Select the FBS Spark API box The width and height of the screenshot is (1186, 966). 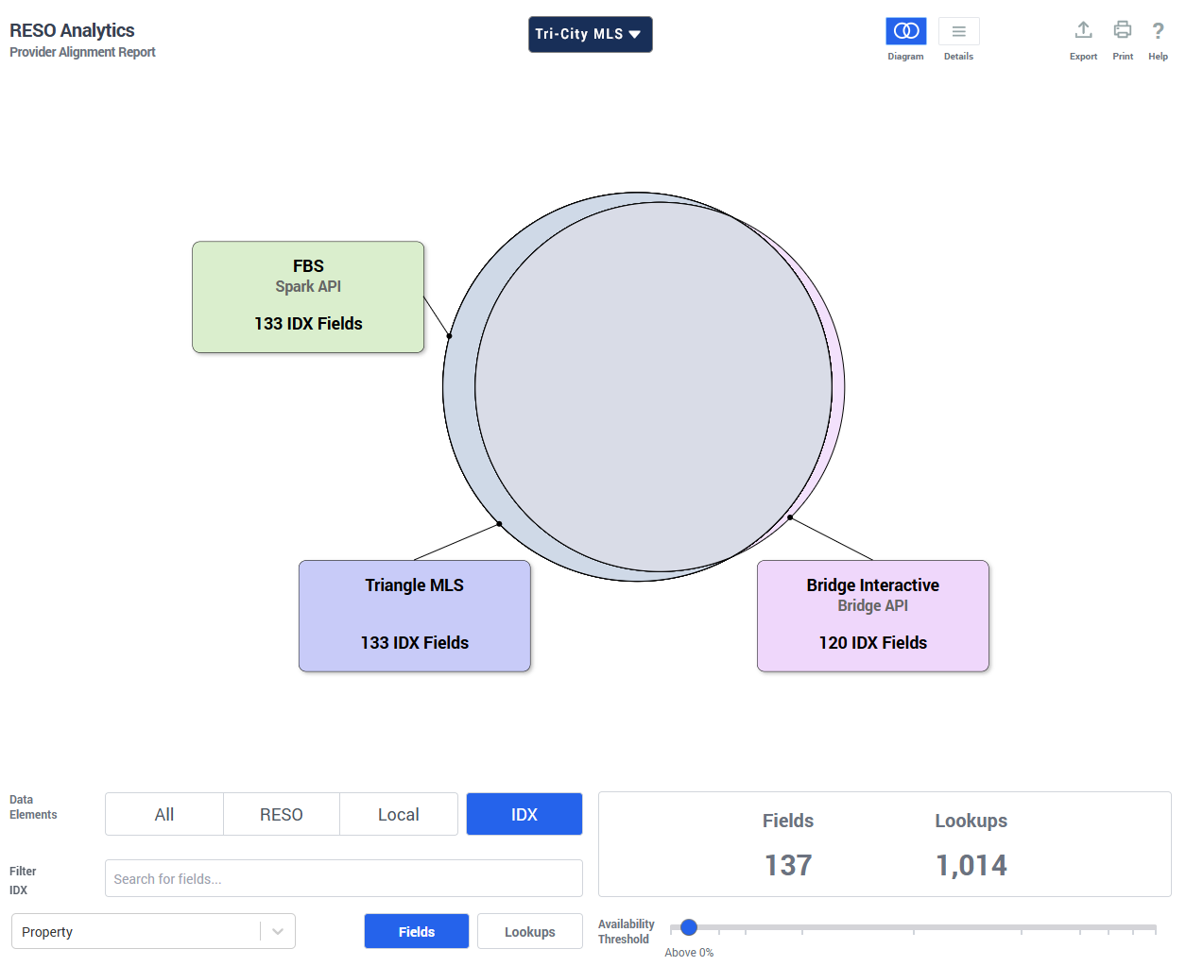(x=308, y=297)
